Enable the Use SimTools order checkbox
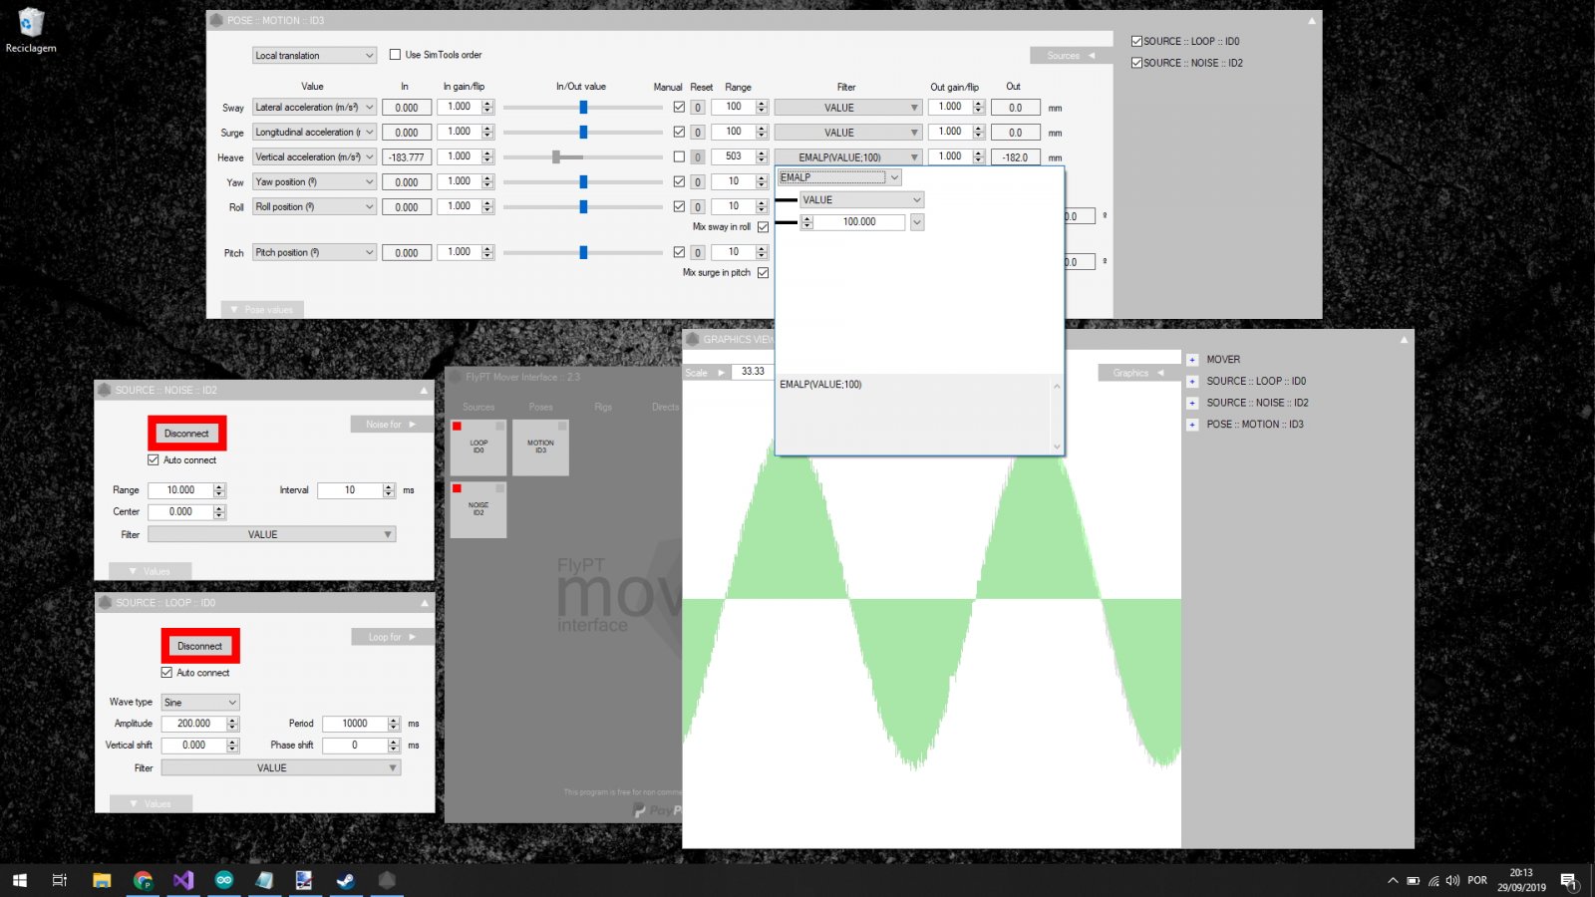The width and height of the screenshot is (1595, 897). [395, 55]
